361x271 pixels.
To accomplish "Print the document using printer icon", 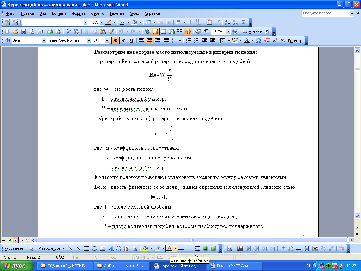I will (50, 31).
